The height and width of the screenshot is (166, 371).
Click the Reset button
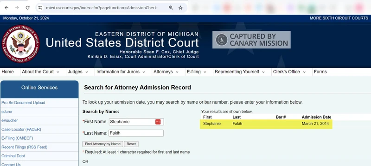coord(131,144)
